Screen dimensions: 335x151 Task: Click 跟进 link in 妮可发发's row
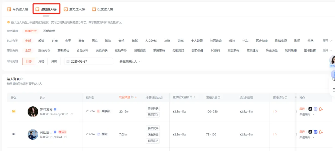click(x=302, y=109)
